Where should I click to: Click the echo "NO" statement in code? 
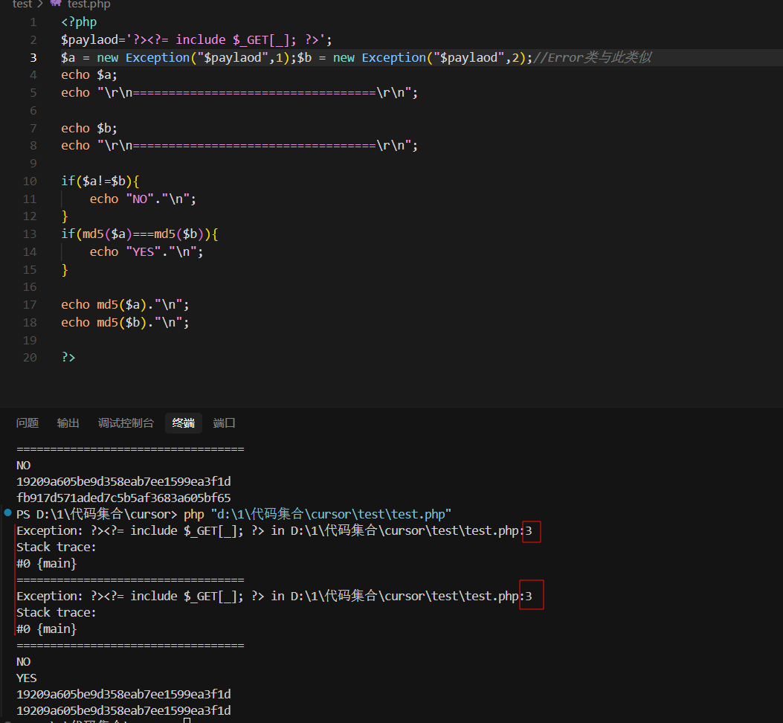coord(143,199)
